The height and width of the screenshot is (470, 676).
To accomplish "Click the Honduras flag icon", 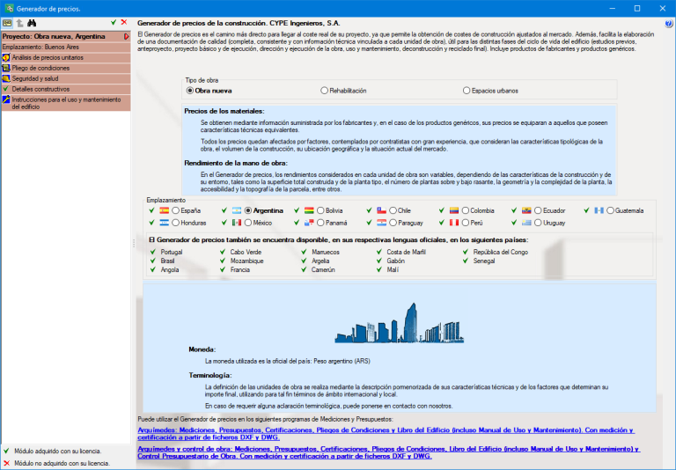I will [x=165, y=223].
